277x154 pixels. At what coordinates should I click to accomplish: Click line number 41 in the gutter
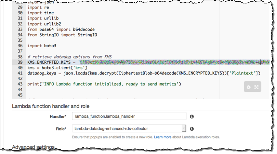coord(20,73)
